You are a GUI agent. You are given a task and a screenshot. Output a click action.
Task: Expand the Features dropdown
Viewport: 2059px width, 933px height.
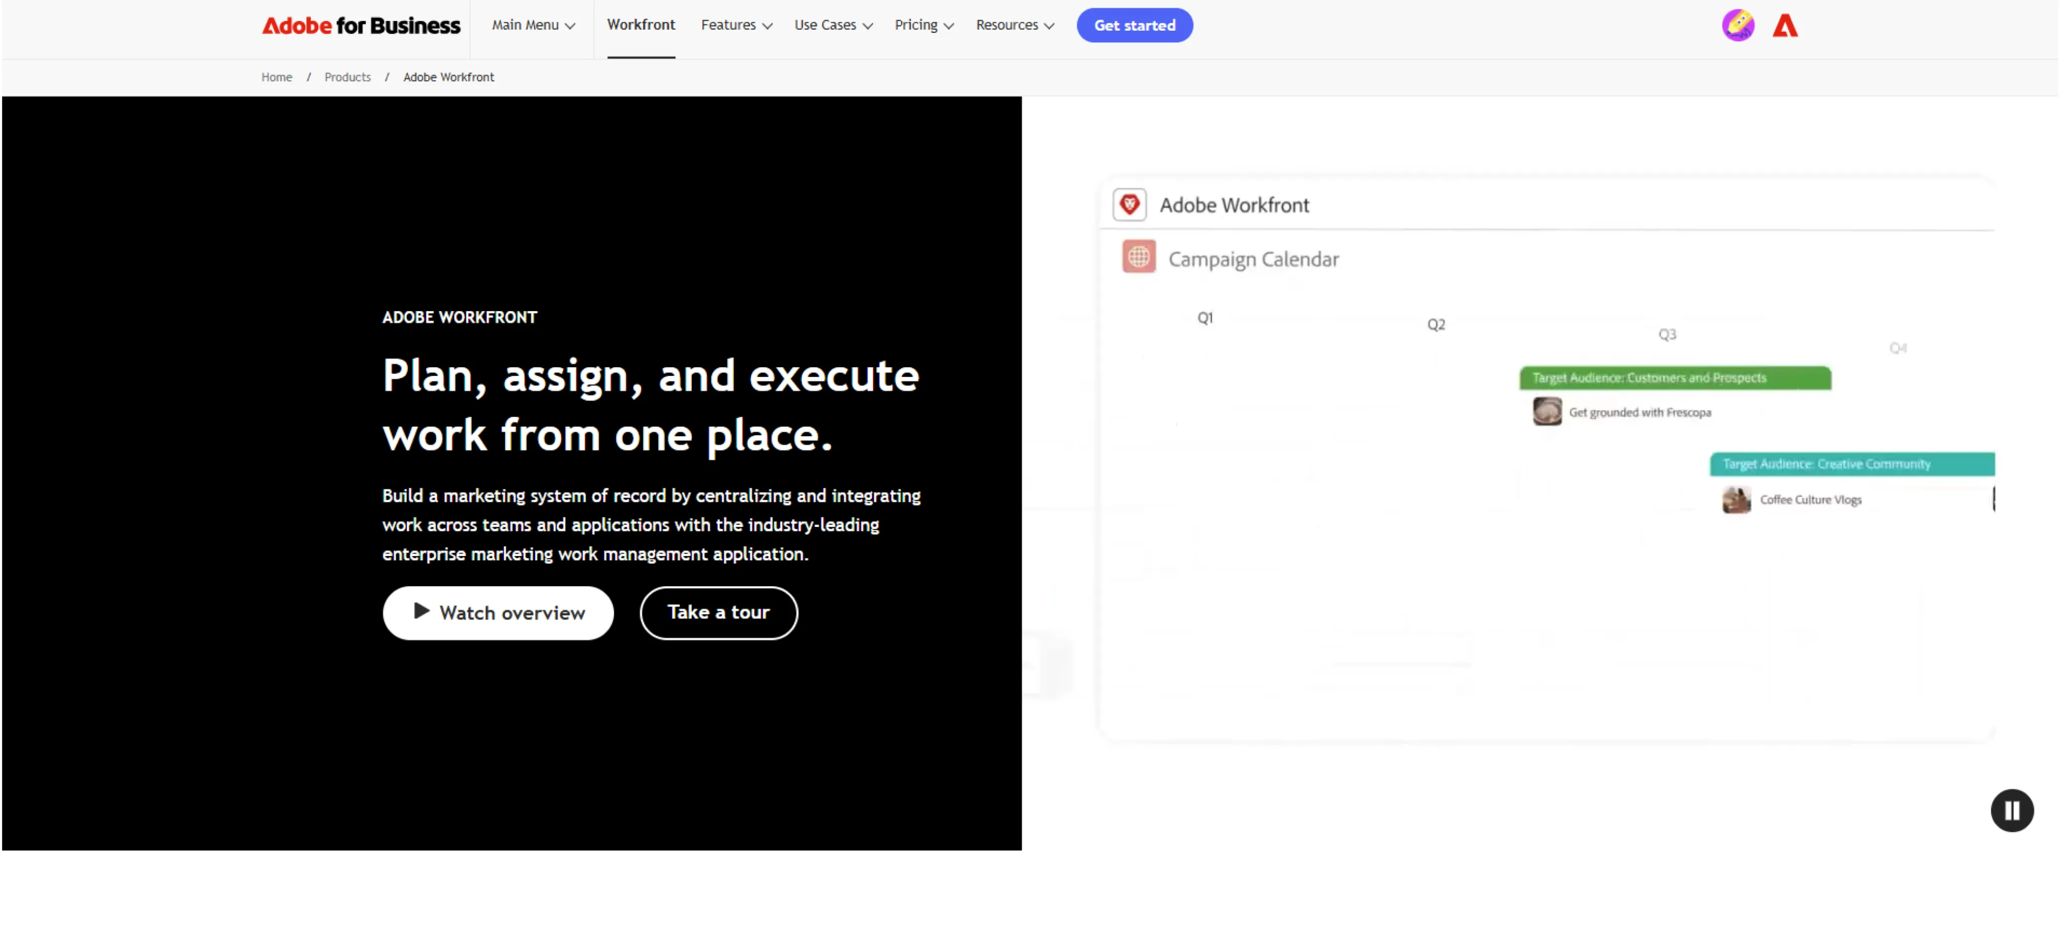pyautogui.click(x=734, y=25)
